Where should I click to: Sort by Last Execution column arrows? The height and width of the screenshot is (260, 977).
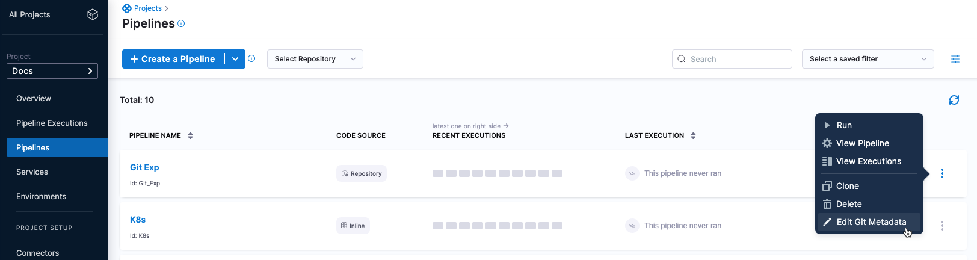693,135
